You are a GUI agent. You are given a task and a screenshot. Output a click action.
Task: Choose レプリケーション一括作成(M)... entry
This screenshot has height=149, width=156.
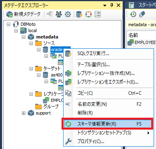108,73
